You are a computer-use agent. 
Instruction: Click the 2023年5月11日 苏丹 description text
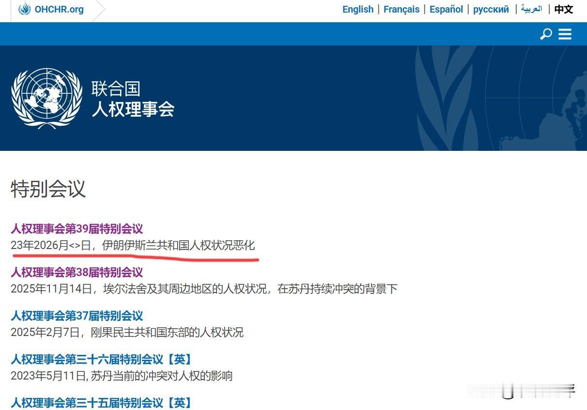[122, 376]
